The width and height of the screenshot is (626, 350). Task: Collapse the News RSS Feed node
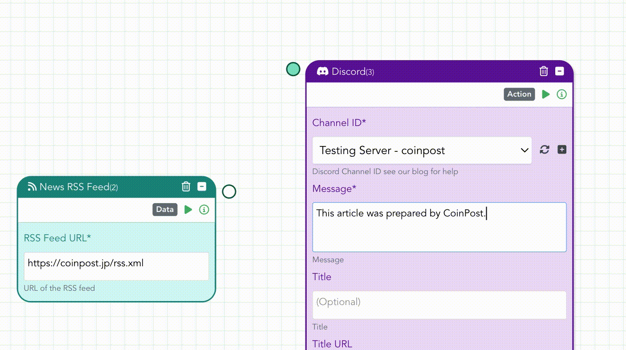(202, 187)
